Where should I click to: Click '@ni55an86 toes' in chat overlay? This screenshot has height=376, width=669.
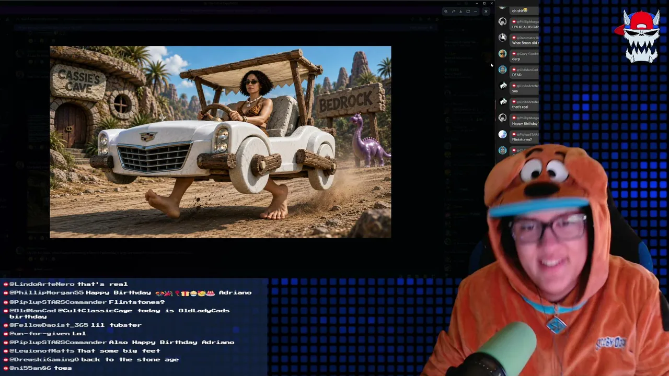[38, 368]
